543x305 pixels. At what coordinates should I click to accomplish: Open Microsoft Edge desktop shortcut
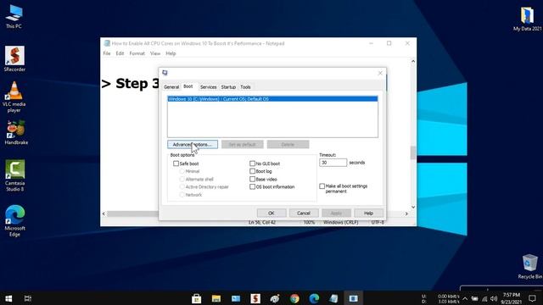14,220
